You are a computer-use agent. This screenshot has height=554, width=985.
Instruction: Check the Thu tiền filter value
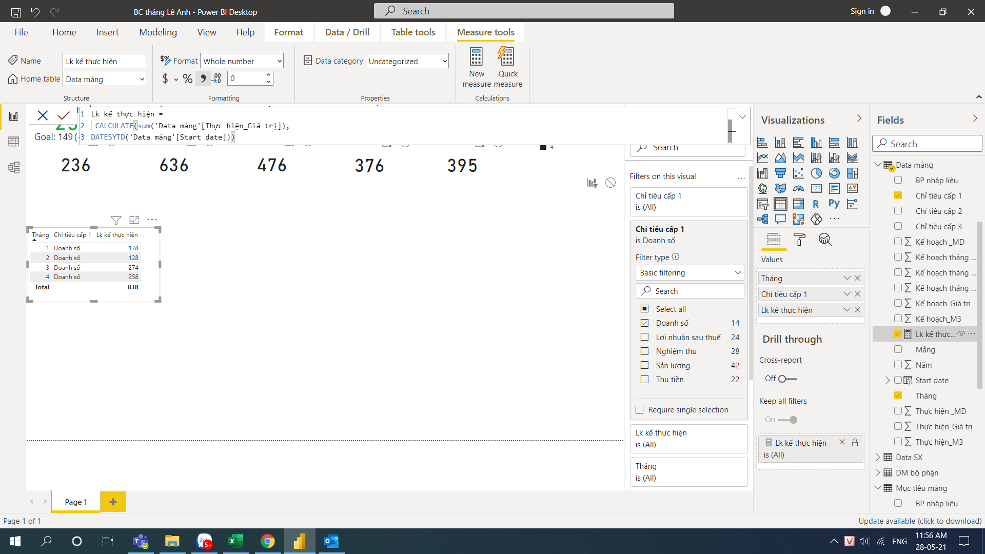pyautogui.click(x=644, y=380)
